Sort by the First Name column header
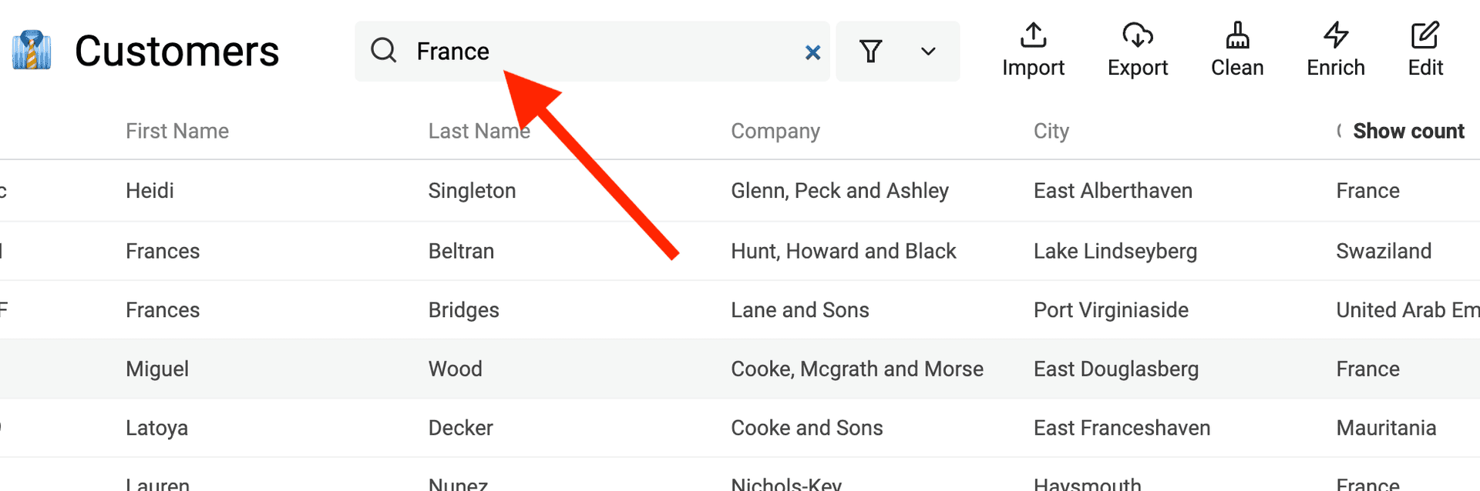This screenshot has height=491, width=1480. 177,132
